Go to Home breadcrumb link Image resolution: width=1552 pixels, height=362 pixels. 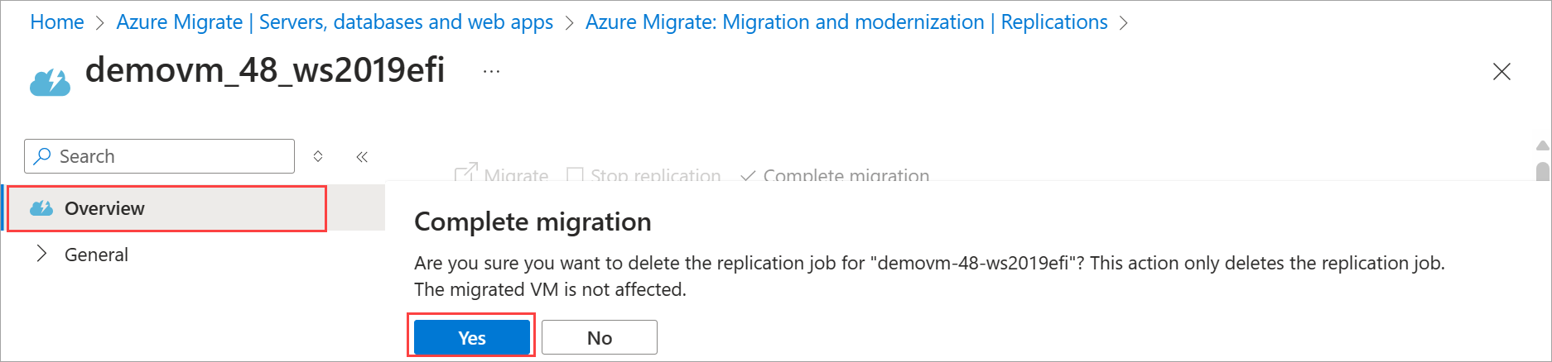(57, 22)
